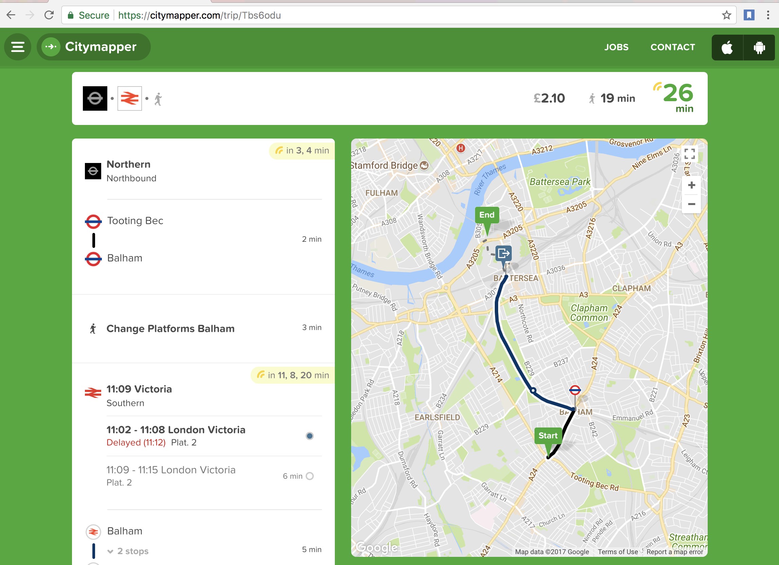Click the Apple app download icon

[x=727, y=47]
